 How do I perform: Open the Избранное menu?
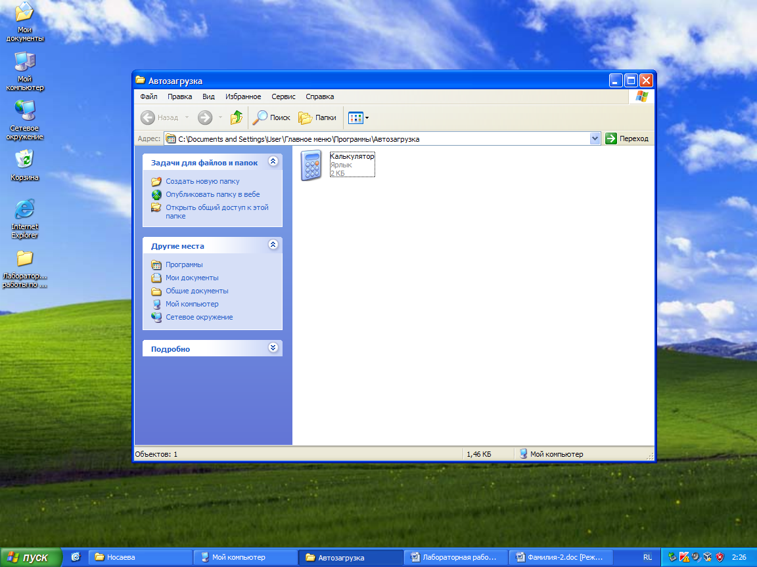coord(243,96)
